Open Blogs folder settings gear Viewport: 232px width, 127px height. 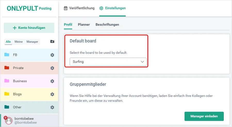tap(52, 94)
